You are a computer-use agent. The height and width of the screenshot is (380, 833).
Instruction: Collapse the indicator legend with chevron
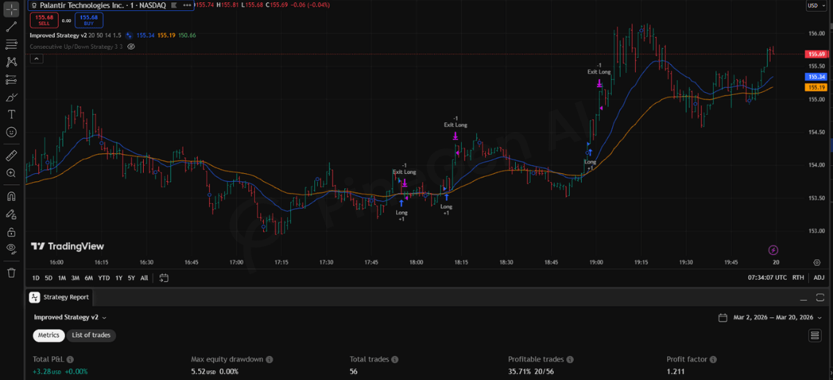click(x=36, y=58)
